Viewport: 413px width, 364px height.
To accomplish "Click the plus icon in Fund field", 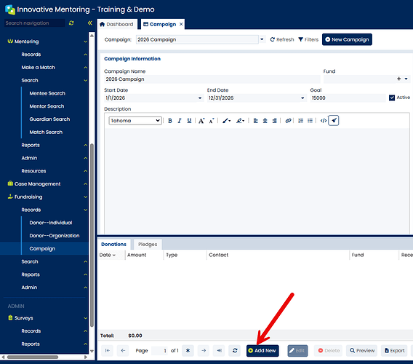I will (x=398, y=79).
